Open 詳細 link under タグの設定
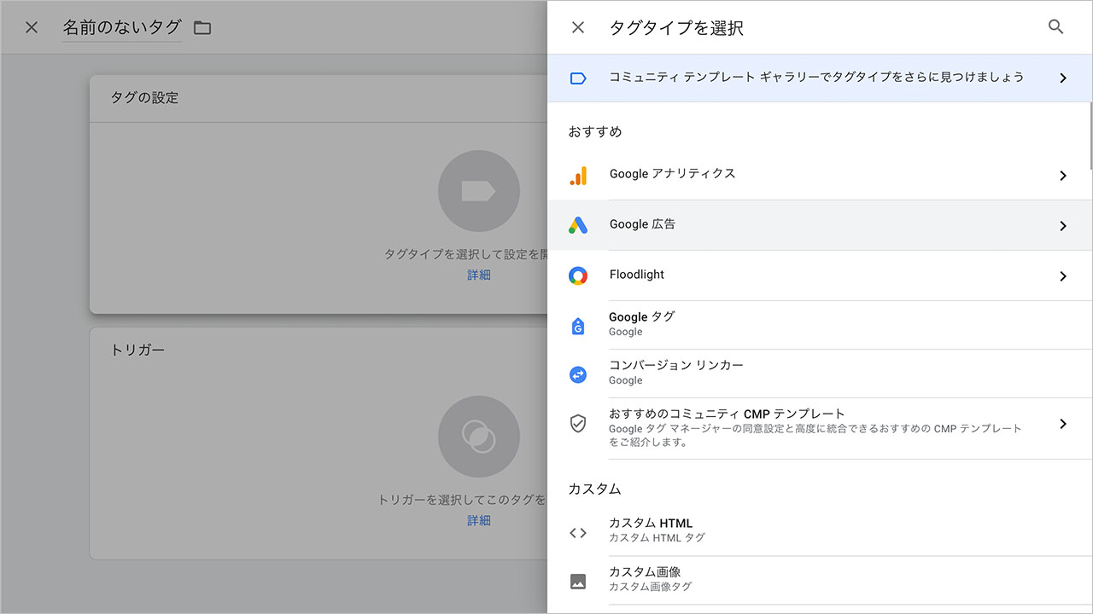Viewport: 1093px width, 614px height. (478, 275)
